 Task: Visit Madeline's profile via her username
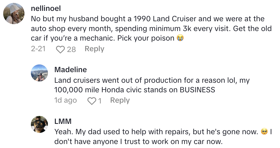tap(71, 69)
